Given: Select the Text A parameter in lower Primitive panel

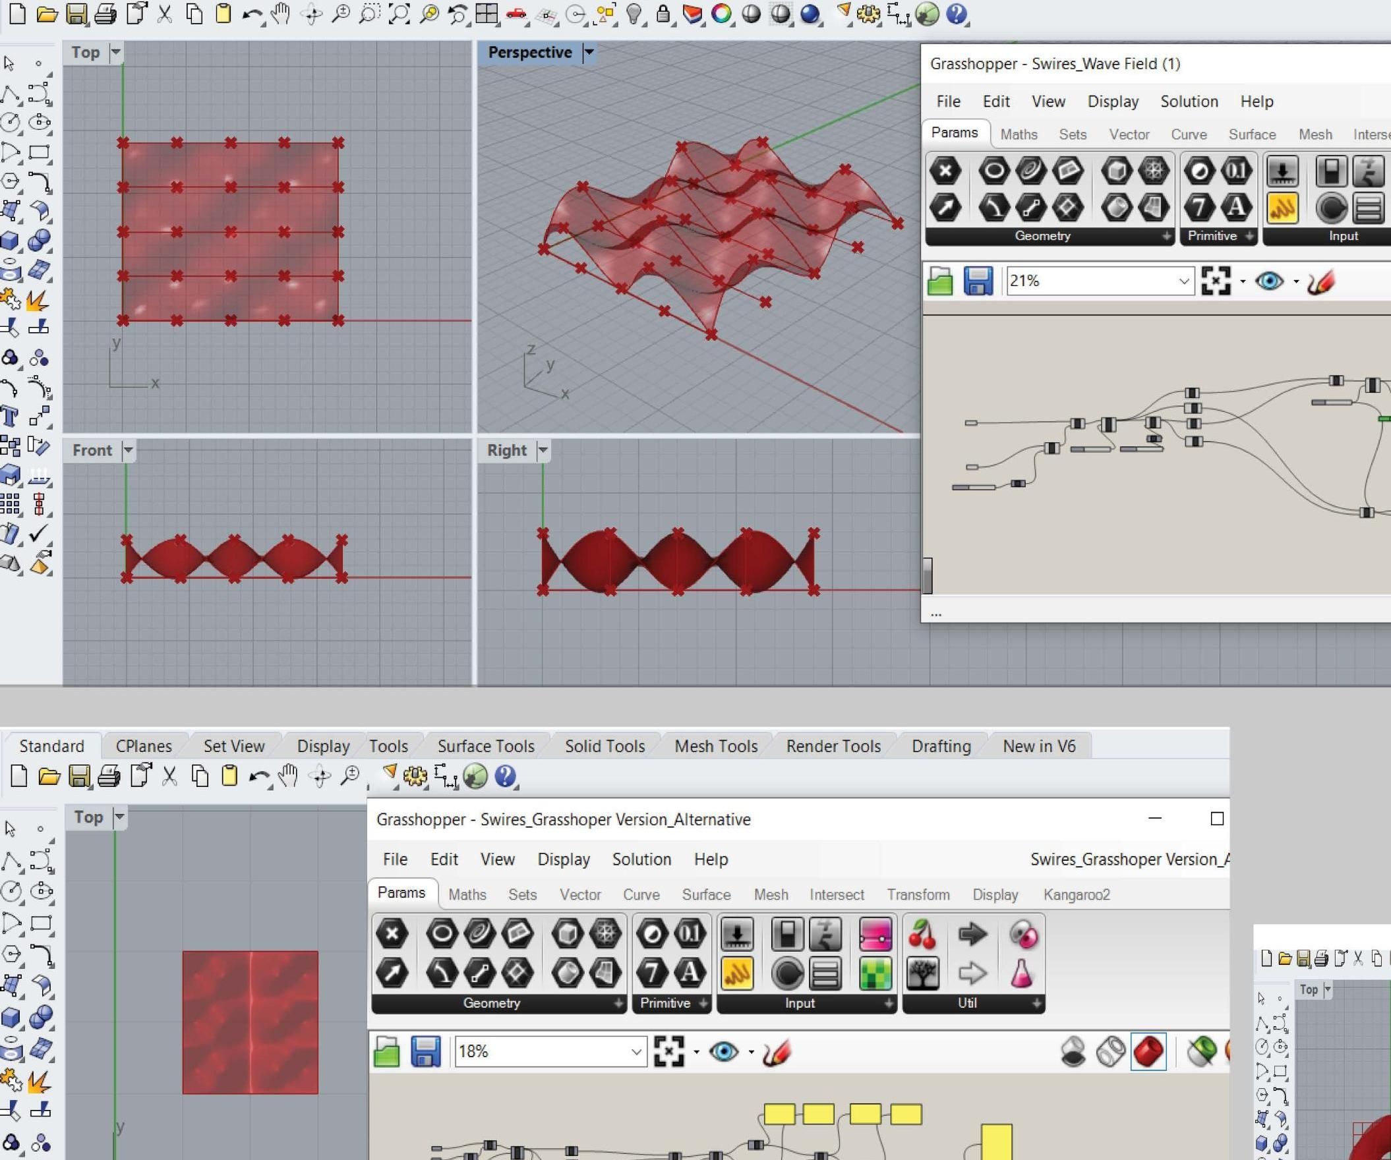Looking at the screenshot, I should point(690,973).
